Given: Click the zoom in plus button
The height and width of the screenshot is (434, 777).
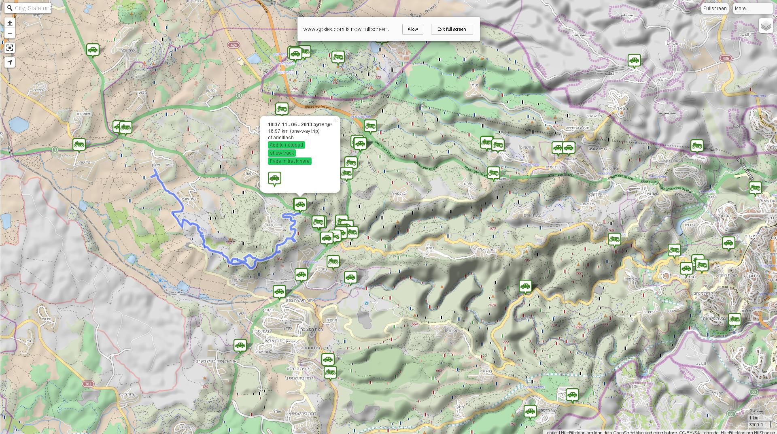Looking at the screenshot, I should [10, 23].
